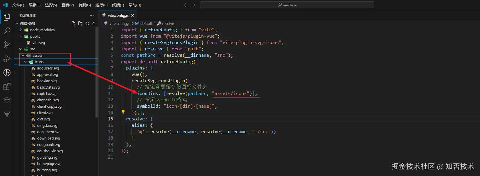Screen dimensions: 480x176
Task: Close the vite.config.js tab
Action: 133,15
